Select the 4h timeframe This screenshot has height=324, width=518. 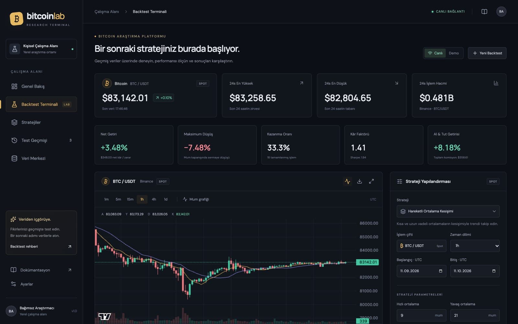click(154, 200)
